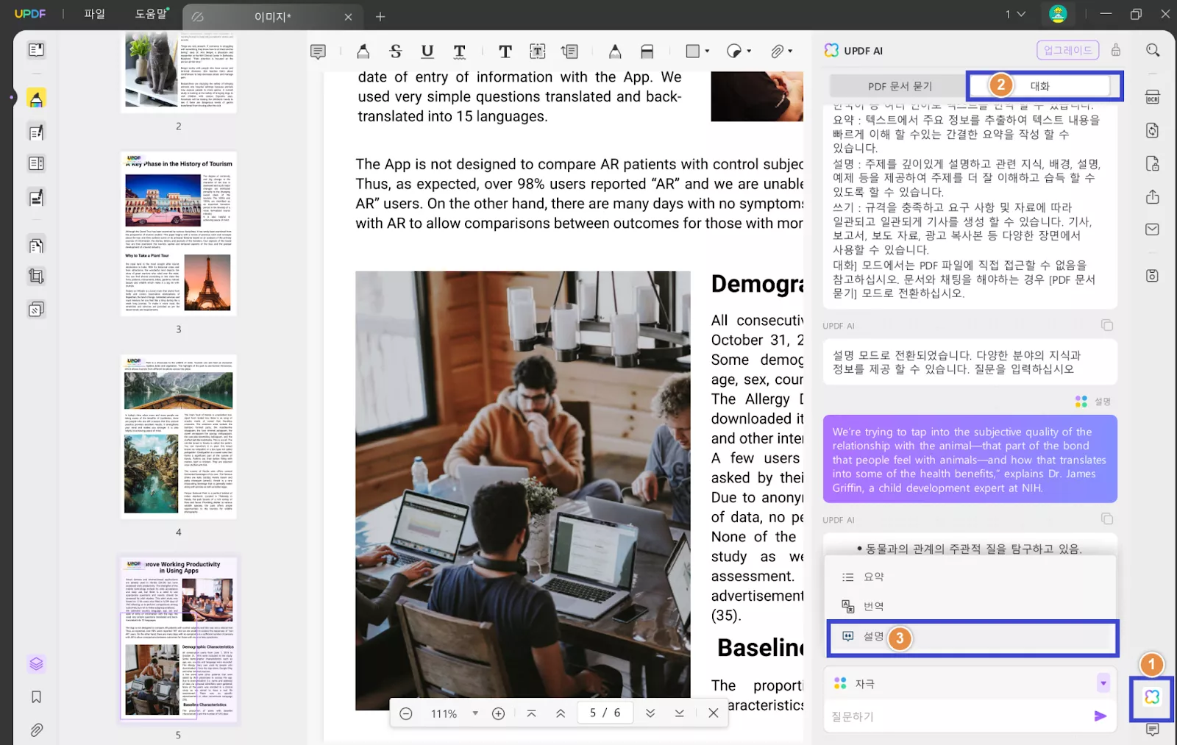Open the save as other icon
Image resolution: width=1177 pixels, height=745 pixels.
(x=1153, y=276)
